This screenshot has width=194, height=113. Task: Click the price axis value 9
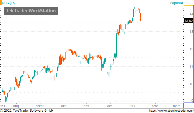(192, 101)
